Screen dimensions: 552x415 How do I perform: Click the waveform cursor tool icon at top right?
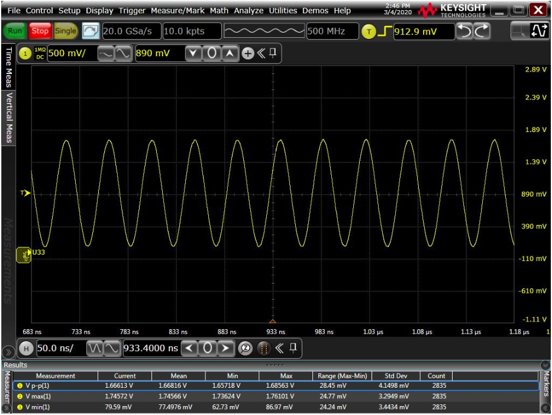[538, 31]
